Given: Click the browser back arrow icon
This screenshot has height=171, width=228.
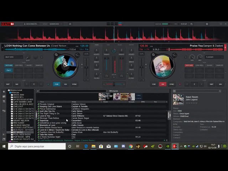Looking at the screenshot, I should point(4,111).
